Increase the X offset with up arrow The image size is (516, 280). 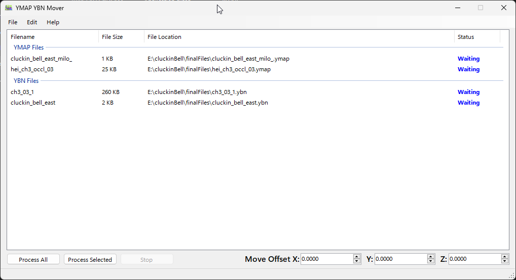click(357, 257)
